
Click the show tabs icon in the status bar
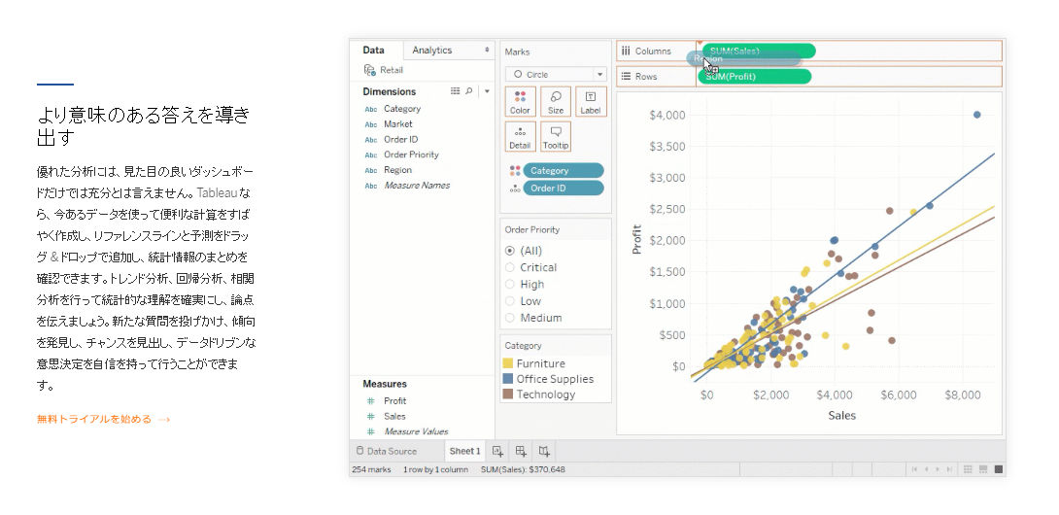coord(999,469)
